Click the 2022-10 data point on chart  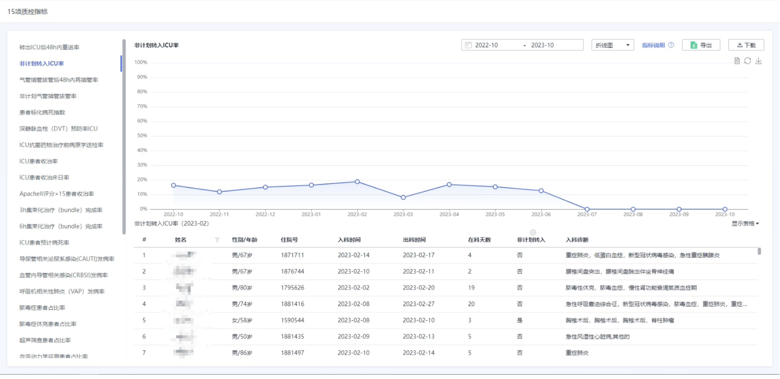tap(173, 185)
